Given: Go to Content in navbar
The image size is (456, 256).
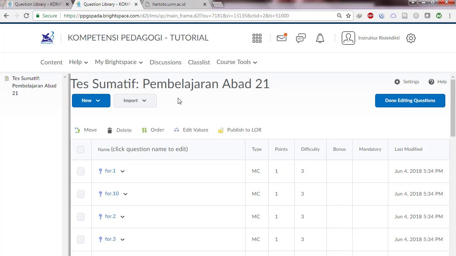Looking at the screenshot, I should [51, 62].
